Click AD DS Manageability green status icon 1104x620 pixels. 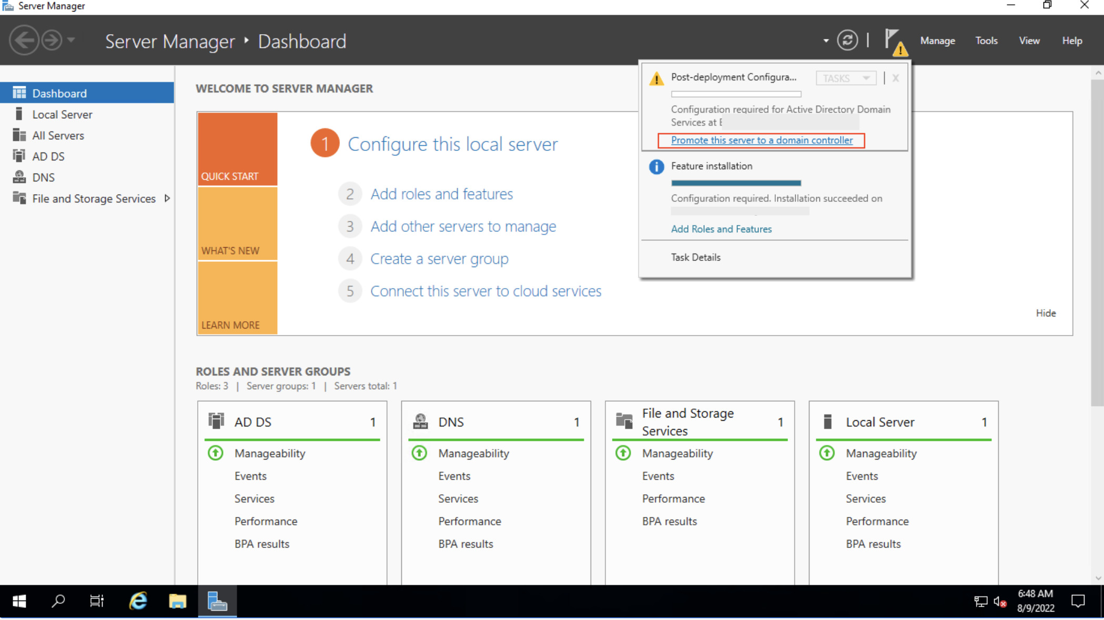pyautogui.click(x=216, y=453)
